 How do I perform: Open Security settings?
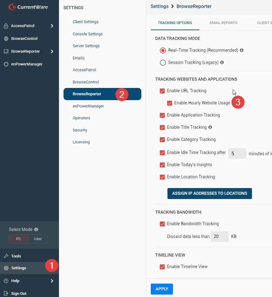coord(80,130)
